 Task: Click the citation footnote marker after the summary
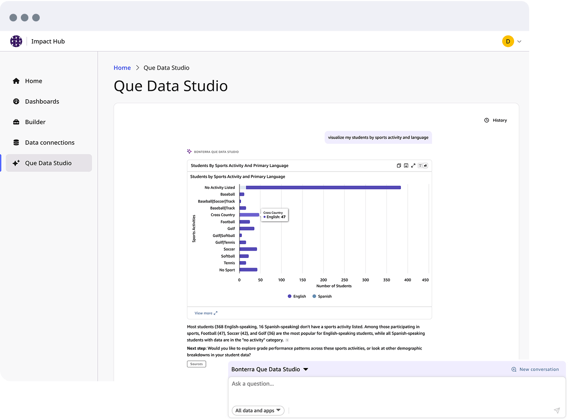287,340
